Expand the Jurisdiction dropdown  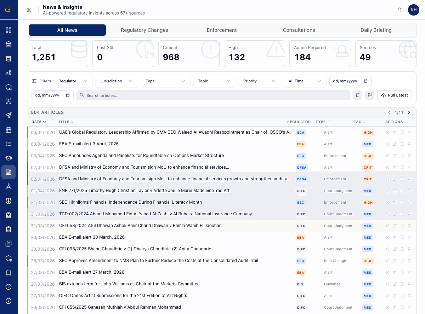[117, 81]
